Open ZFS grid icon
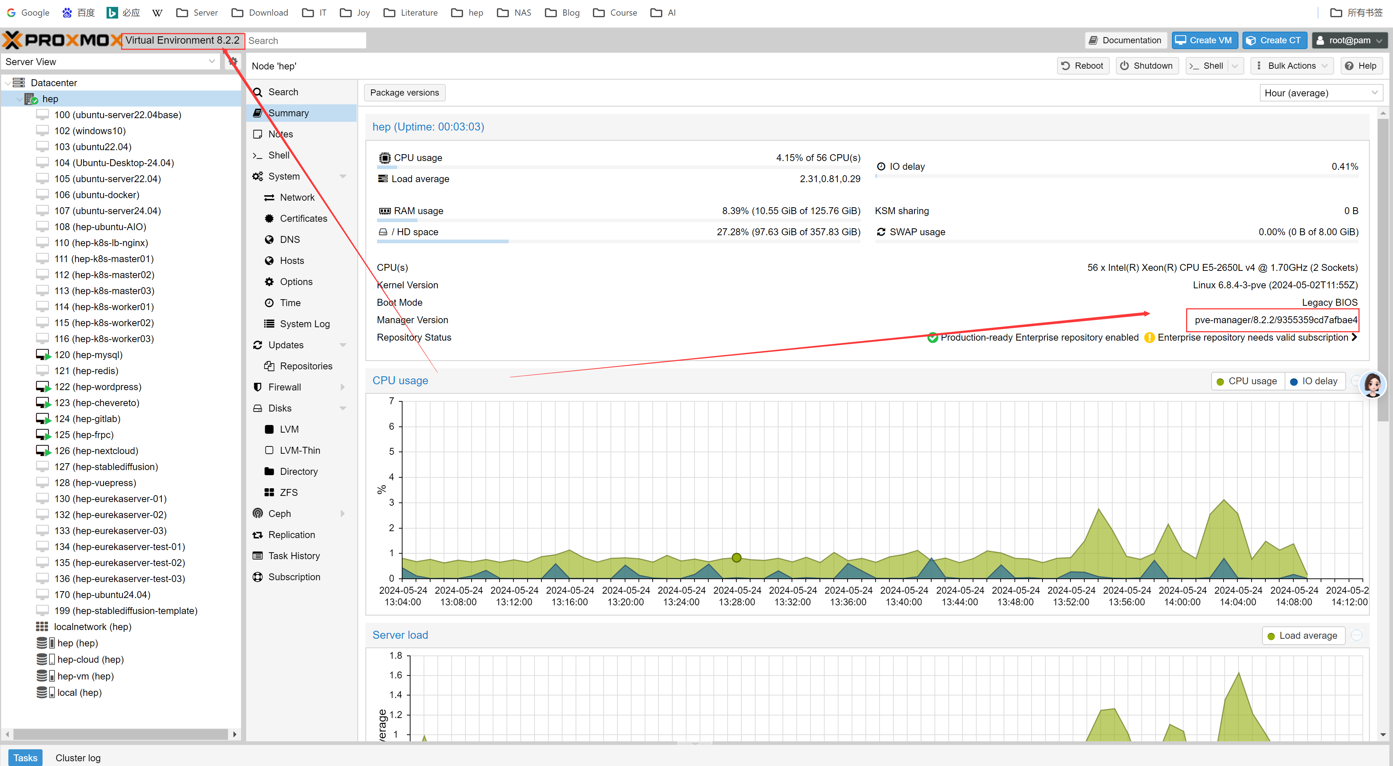Screen dimensions: 1393x766 [269, 493]
